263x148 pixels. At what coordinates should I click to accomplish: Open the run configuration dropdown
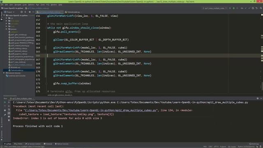(x=215, y=8)
